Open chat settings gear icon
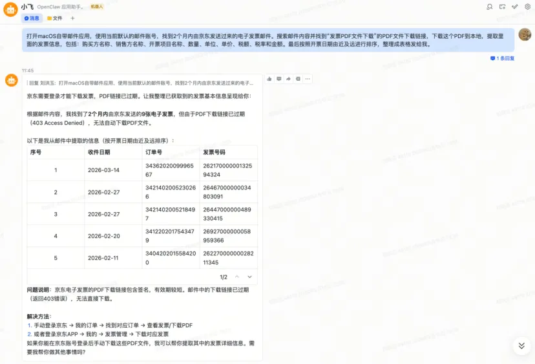The width and height of the screenshot is (535, 364). (x=527, y=6)
